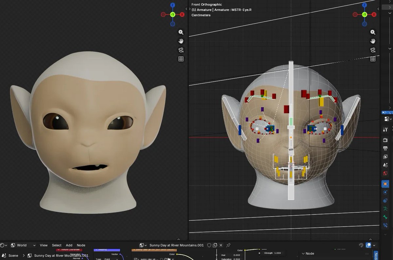
Task: Switch right viewport orthographic/perspective grid icon
Action: pyautogui.click(x=373, y=59)
